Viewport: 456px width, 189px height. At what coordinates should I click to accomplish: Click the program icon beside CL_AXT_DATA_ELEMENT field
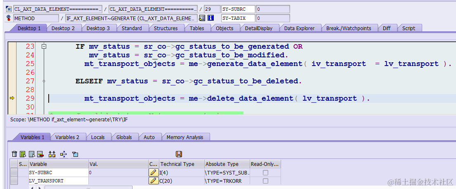coord(8,9)
